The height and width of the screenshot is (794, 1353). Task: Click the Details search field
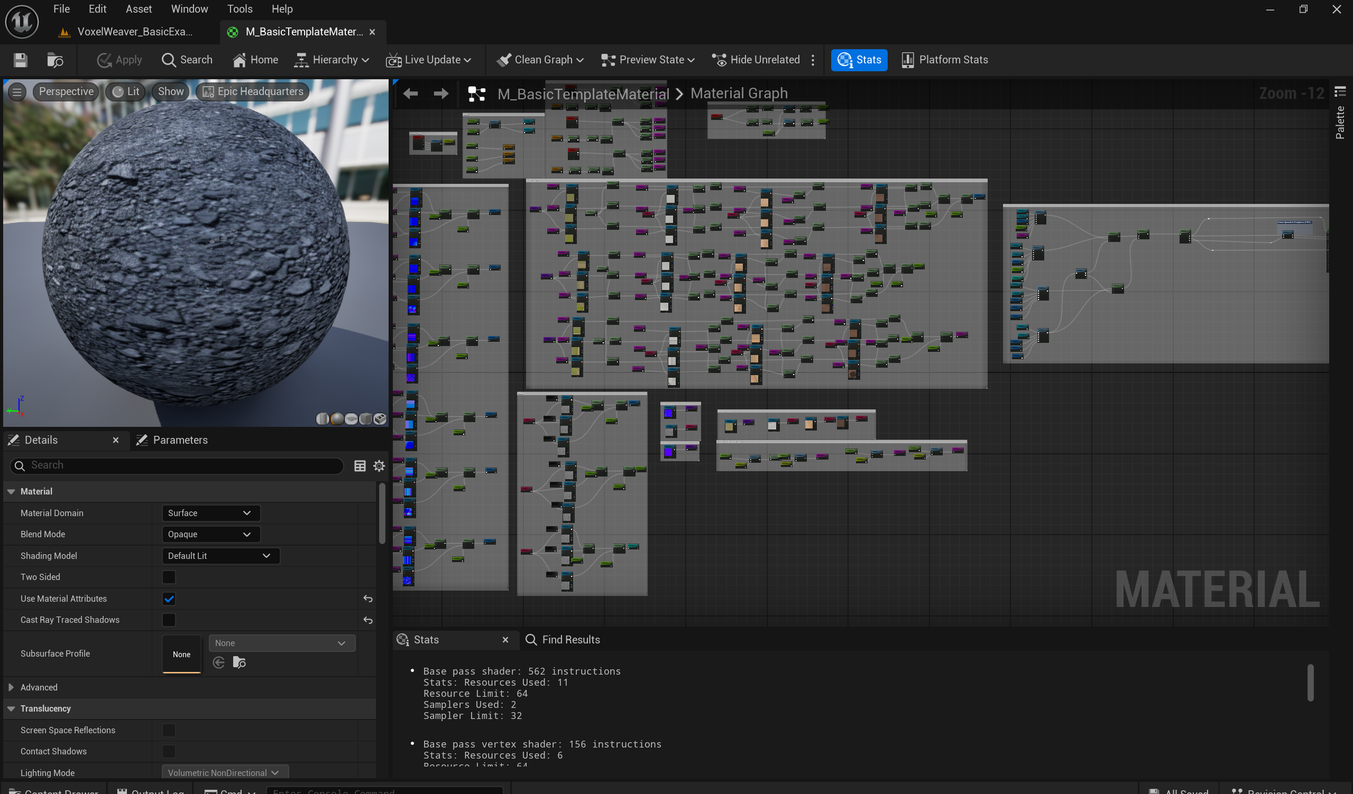[177, 465]
